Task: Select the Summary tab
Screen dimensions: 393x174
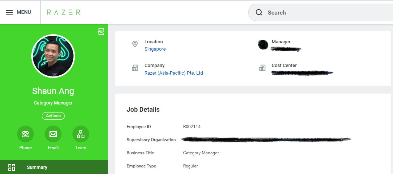Action: click(54, 167)
